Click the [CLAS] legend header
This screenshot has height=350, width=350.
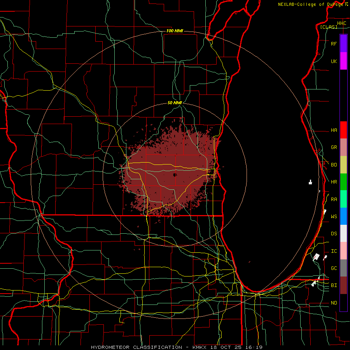click(x=329, y=27)
